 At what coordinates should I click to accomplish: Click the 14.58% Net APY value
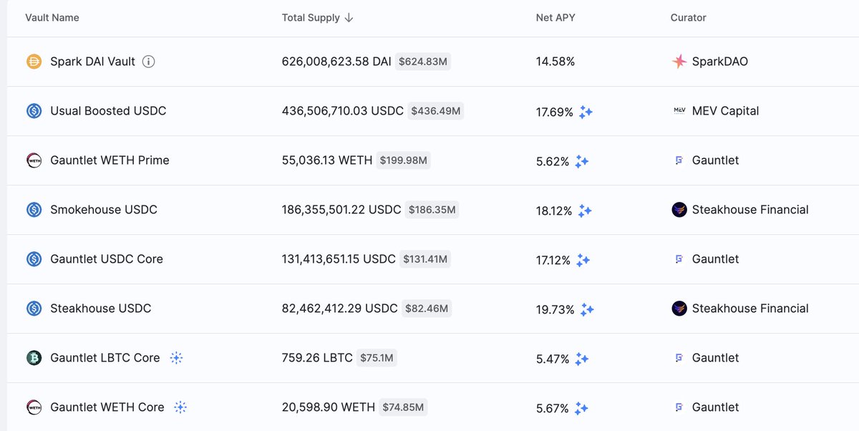(x=555, y=62)
